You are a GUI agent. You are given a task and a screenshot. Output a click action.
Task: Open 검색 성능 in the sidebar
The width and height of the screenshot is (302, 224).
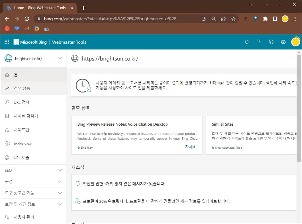[x=34, y=88]
